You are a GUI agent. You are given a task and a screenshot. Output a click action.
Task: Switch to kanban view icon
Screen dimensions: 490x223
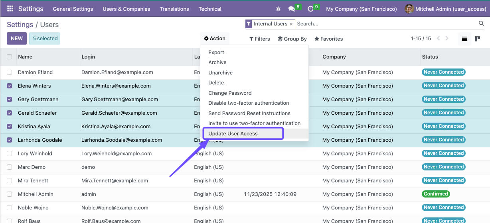tap(477, 39)
